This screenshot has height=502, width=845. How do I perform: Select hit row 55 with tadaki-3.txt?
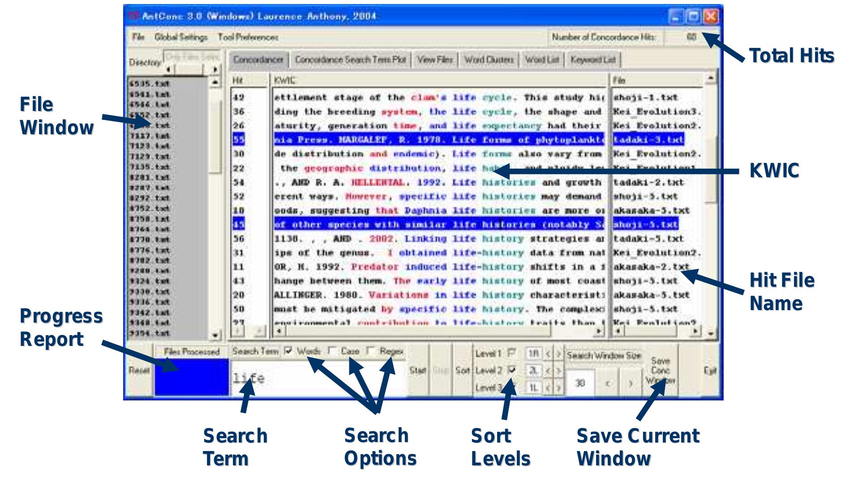(x=458, y=140)
